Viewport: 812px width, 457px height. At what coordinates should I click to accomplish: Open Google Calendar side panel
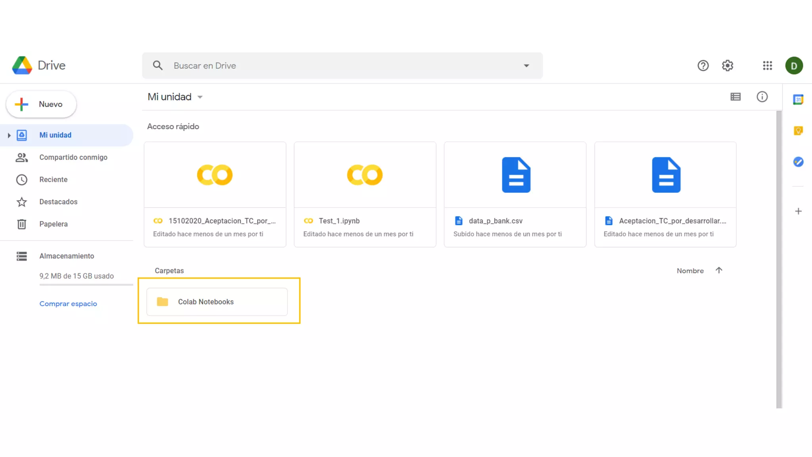point(798,100)
